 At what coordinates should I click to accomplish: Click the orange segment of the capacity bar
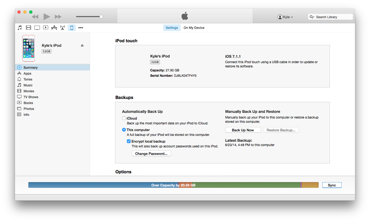click(x=185, y=185)
